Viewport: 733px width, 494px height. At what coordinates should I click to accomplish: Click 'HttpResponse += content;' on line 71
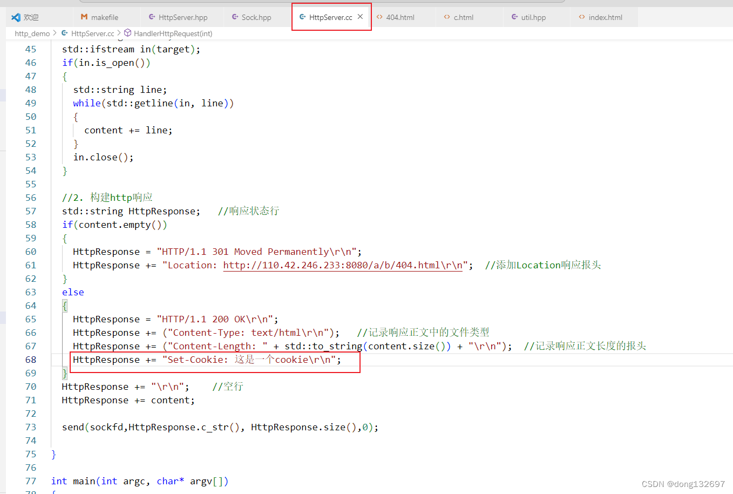tap(128, 400)
